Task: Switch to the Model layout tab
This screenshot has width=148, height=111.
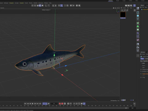Action: [x=117, y=1]
